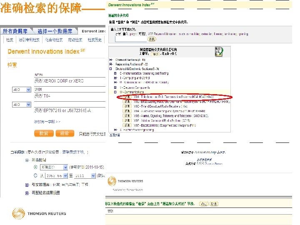Click the 添加另一字段 link
The width and height of the screenshot is (300, 225).
(47, 122)
